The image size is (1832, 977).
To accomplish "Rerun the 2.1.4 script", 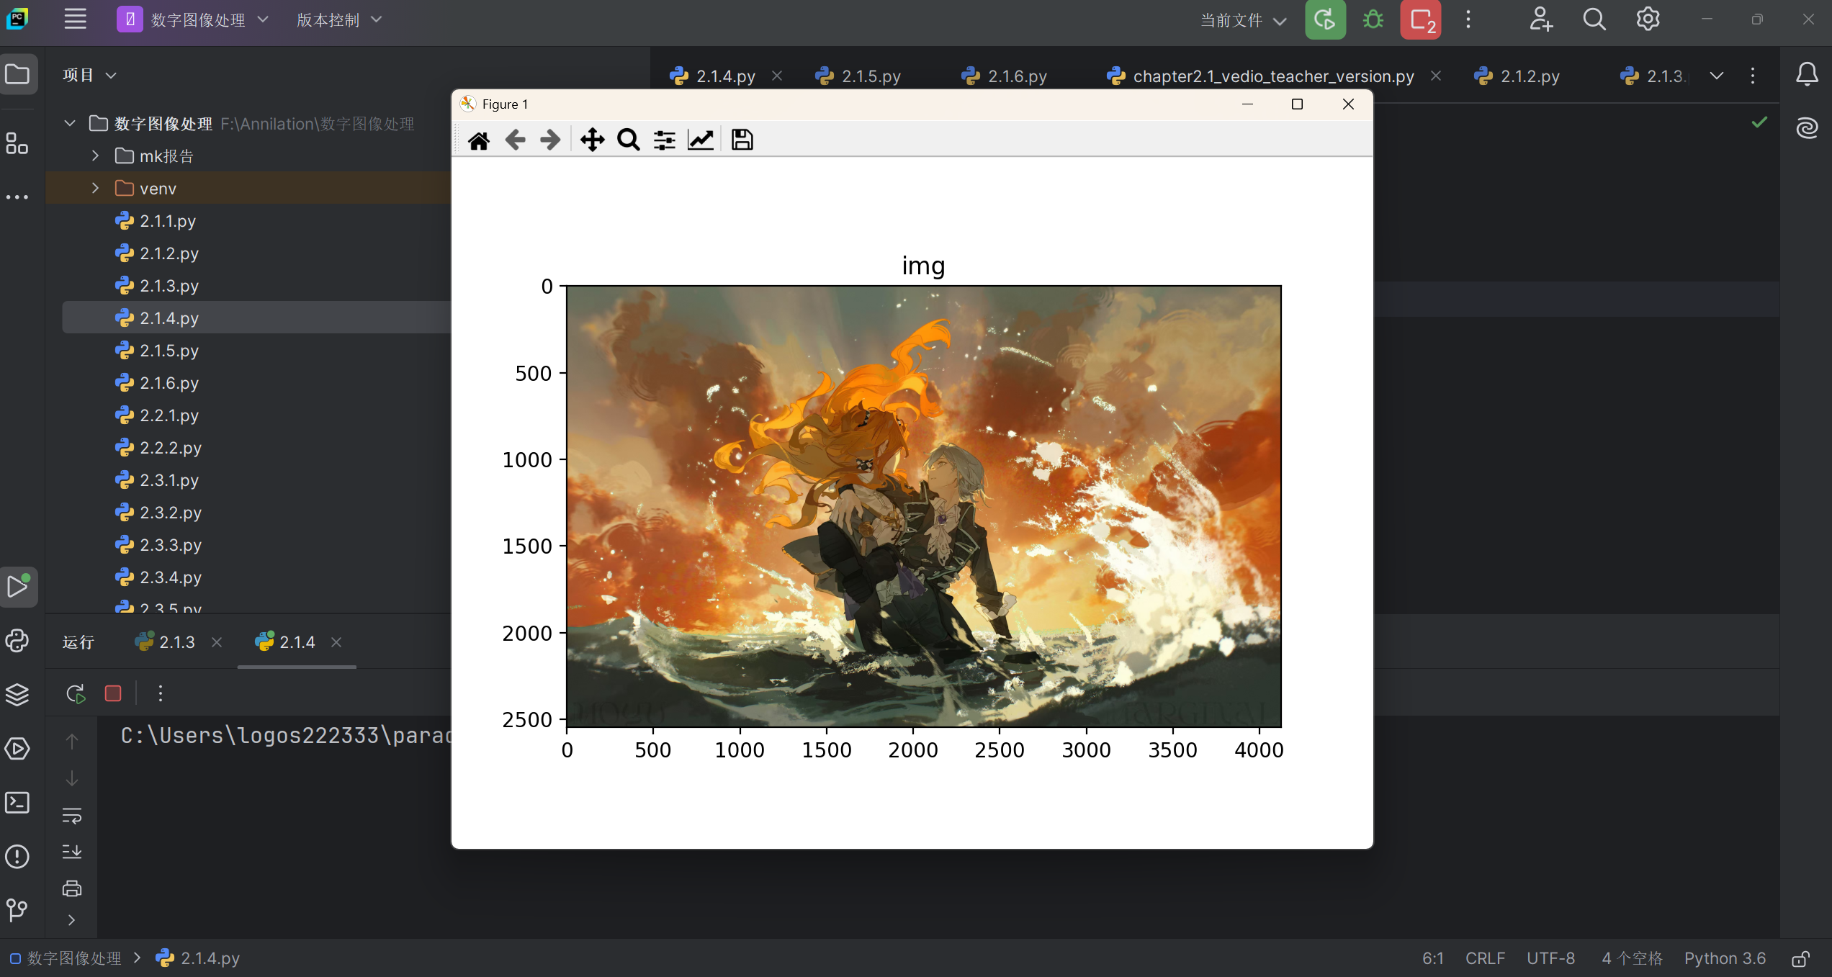I will pos(75,693).
